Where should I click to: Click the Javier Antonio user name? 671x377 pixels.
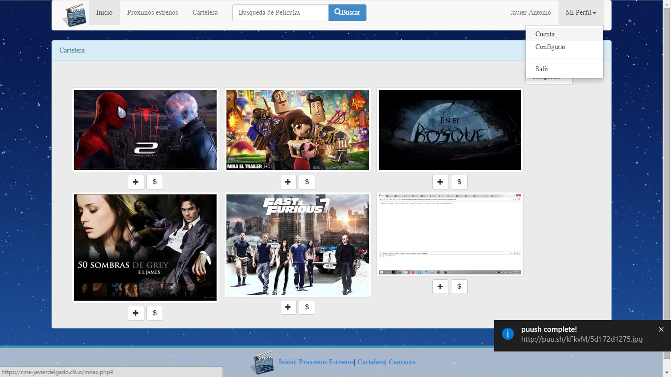(531, 13)
